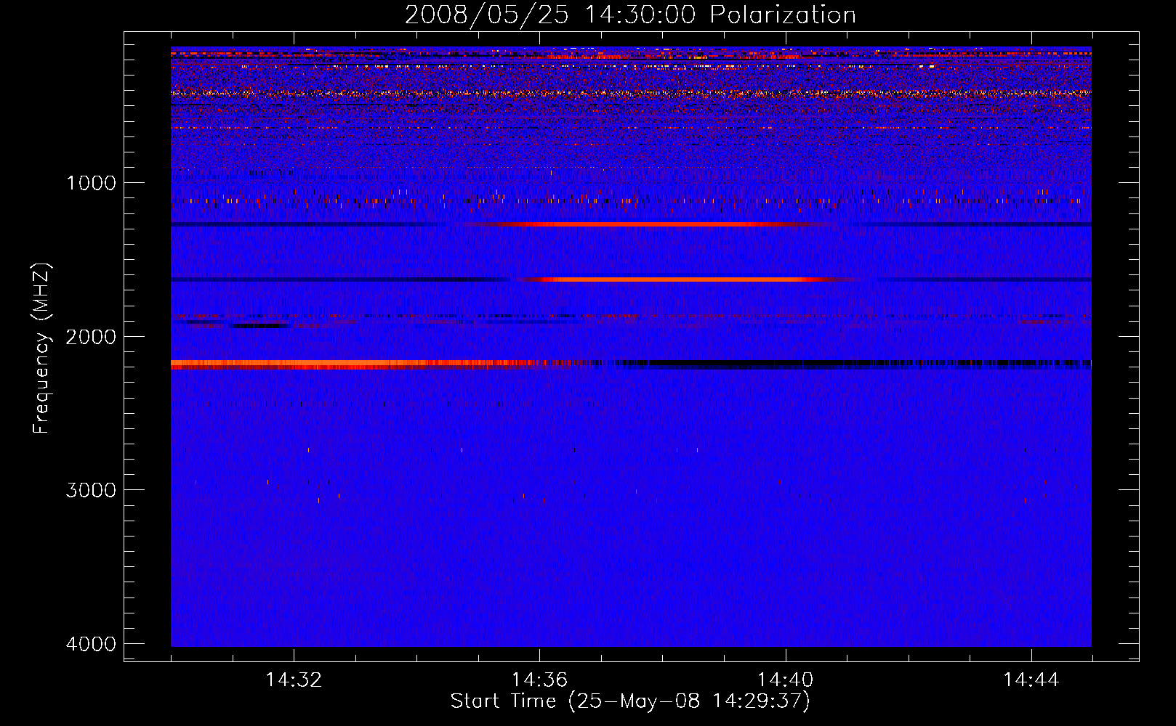Screen dimensions: 1176x726
Task: Click the 3000 frequency tick label
Action: [91, 490]
